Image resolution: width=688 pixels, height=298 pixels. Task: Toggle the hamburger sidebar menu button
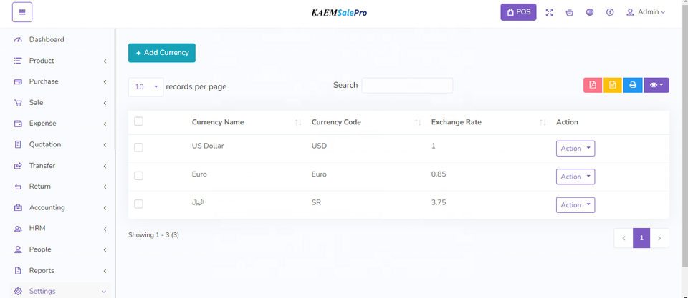pyautogui.click(x=22, y=12)
